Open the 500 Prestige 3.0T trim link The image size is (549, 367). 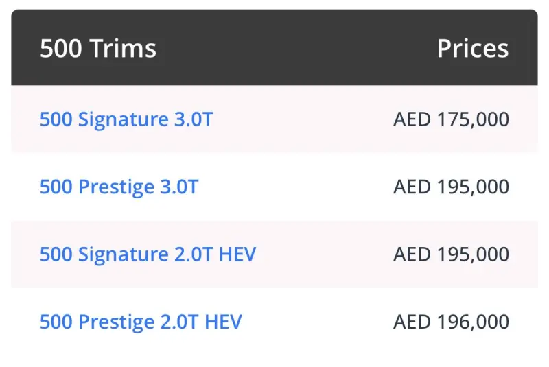pyautogui.click(x=119, y=187)
